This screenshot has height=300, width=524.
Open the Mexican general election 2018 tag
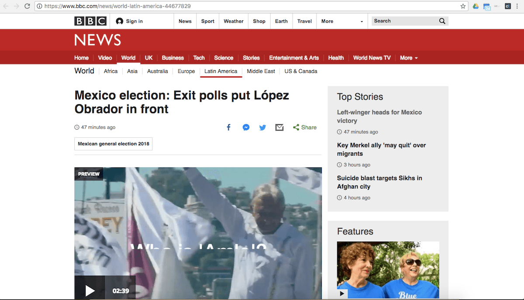coord(114,144)
